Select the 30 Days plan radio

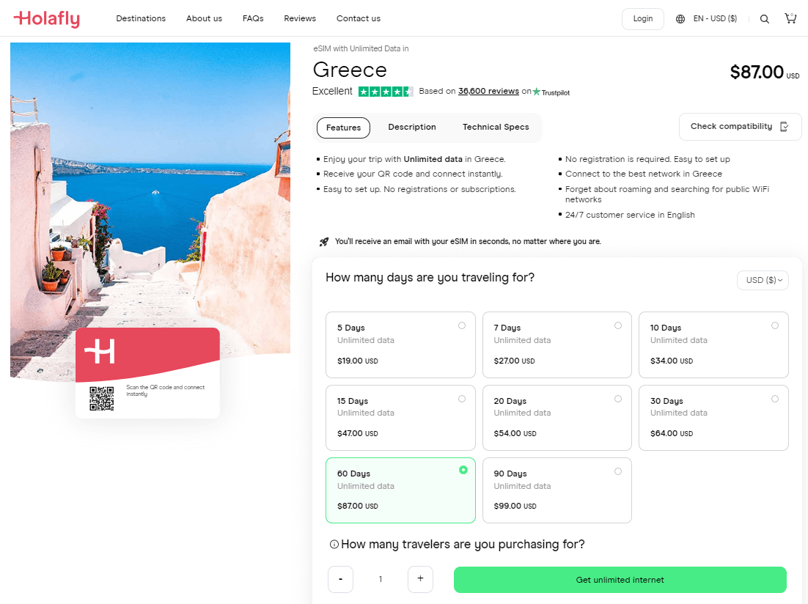[774, 399]
